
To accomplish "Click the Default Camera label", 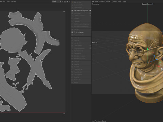I will pos(147,4).
